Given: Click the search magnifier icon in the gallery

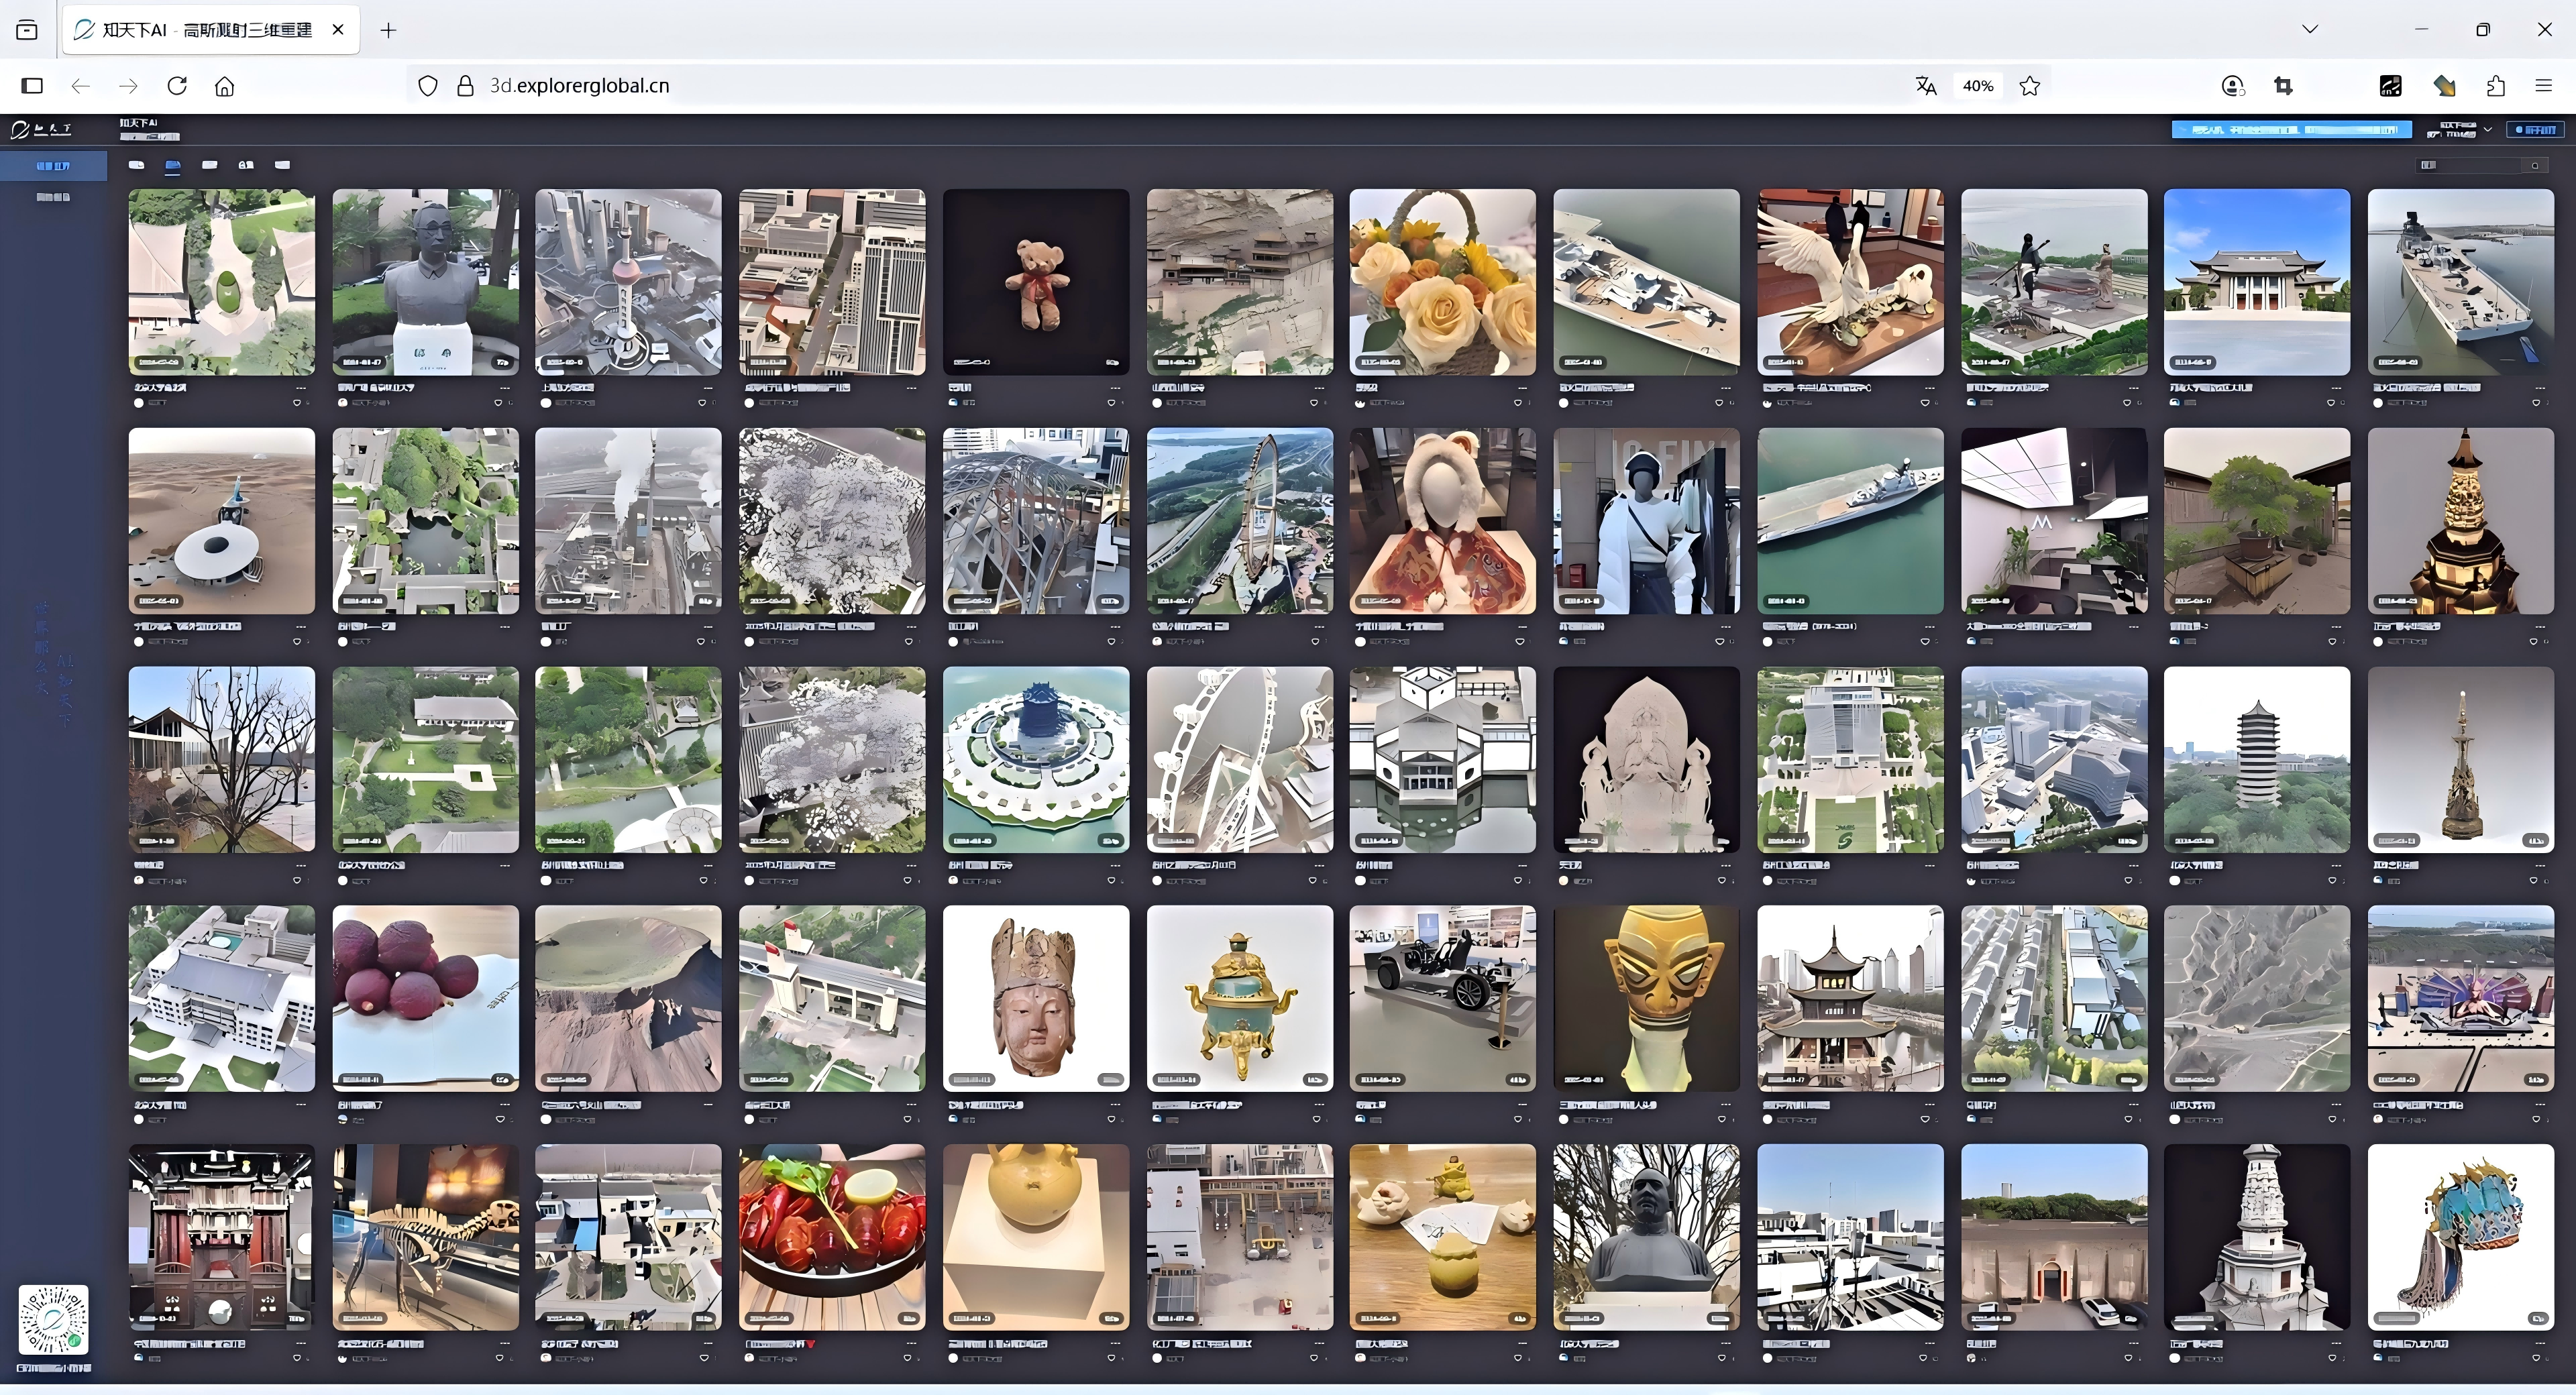Looking at the screenshot, I should [2535, 165].
